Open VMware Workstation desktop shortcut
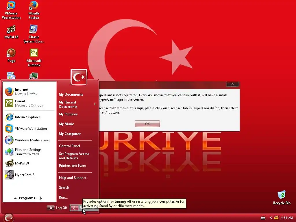 pyautogui.click(x=11, y=10)
